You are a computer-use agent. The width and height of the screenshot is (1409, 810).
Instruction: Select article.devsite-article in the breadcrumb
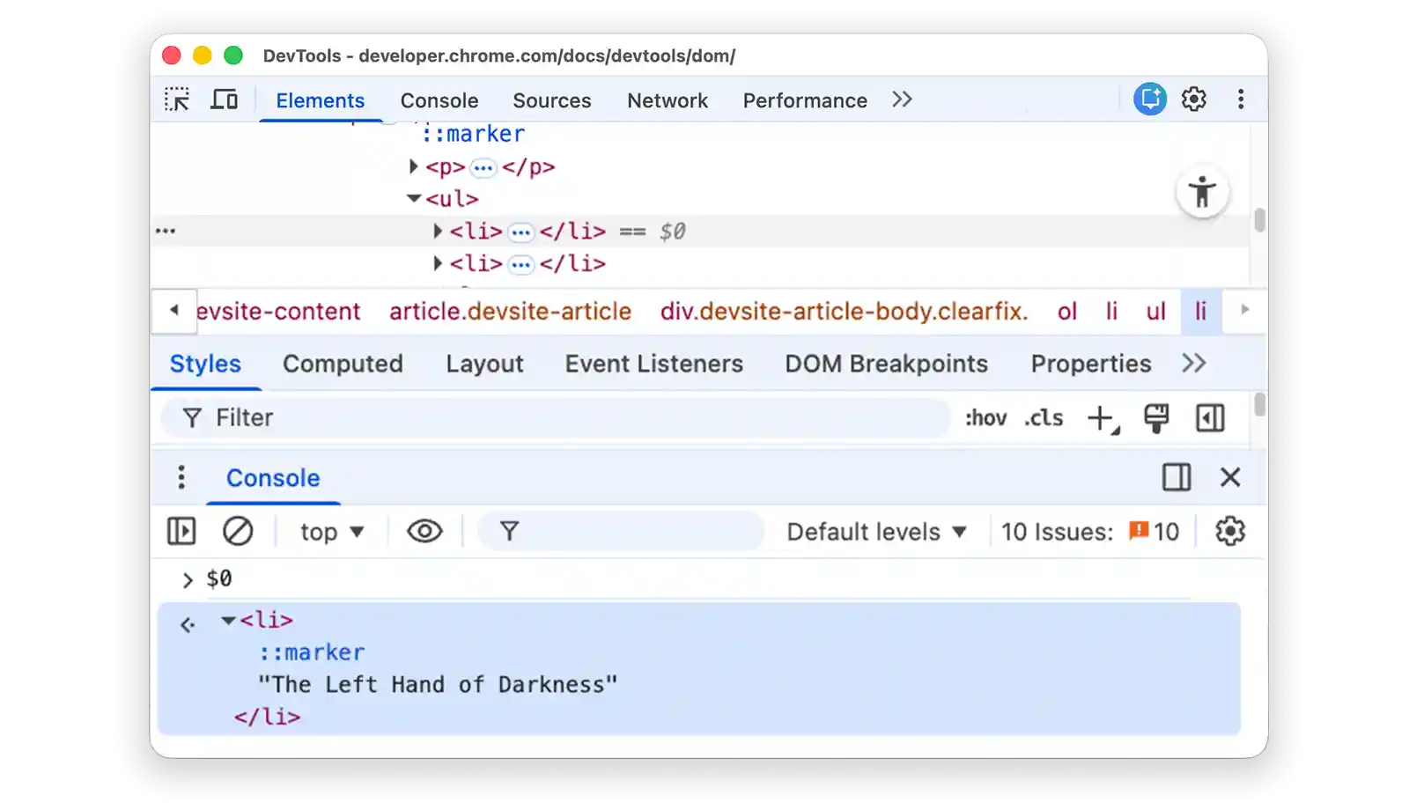pos(511,311)
